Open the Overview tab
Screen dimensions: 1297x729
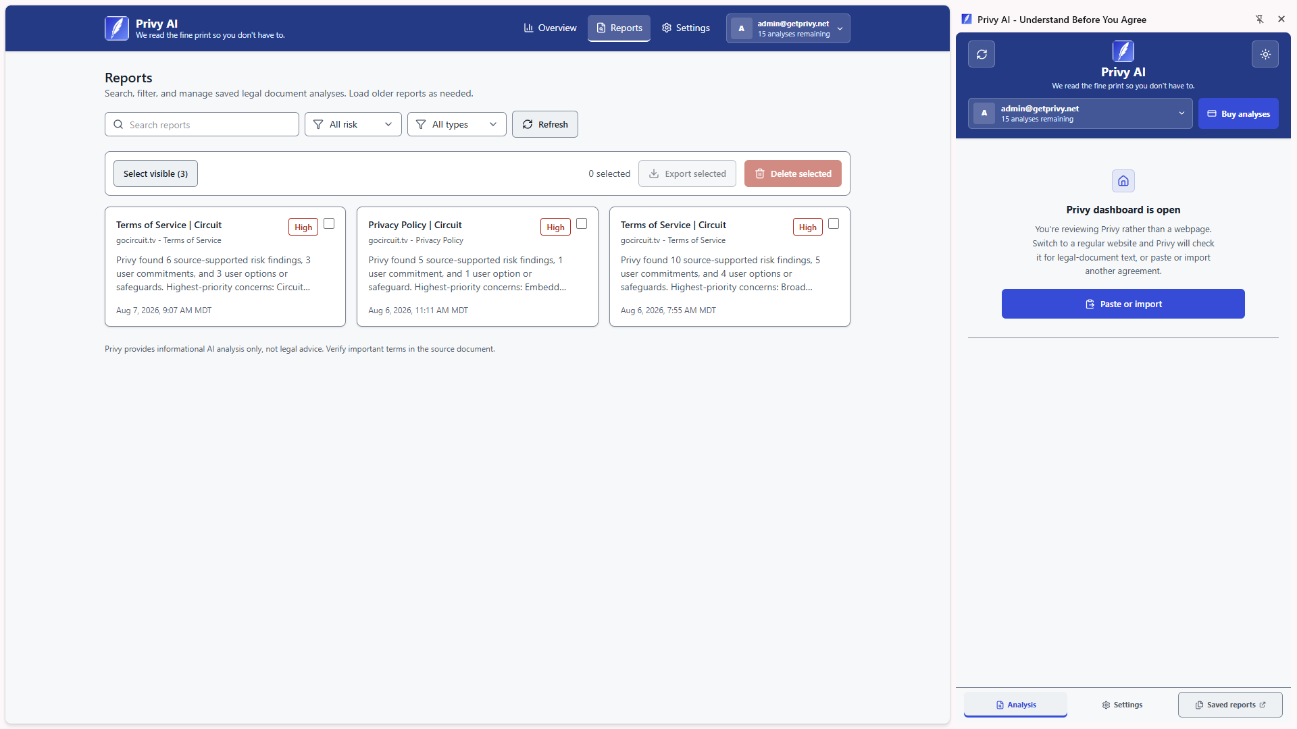[x=550, y=28]
